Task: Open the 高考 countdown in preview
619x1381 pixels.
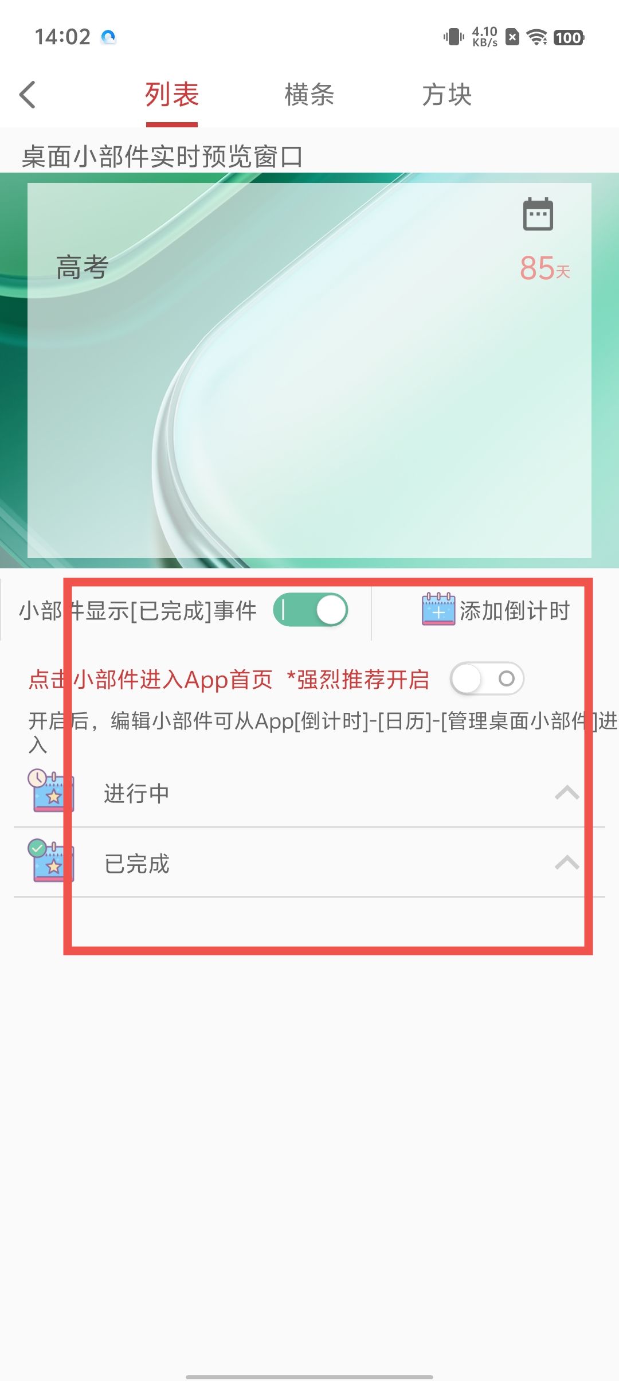Action: (x=82, y=267)
